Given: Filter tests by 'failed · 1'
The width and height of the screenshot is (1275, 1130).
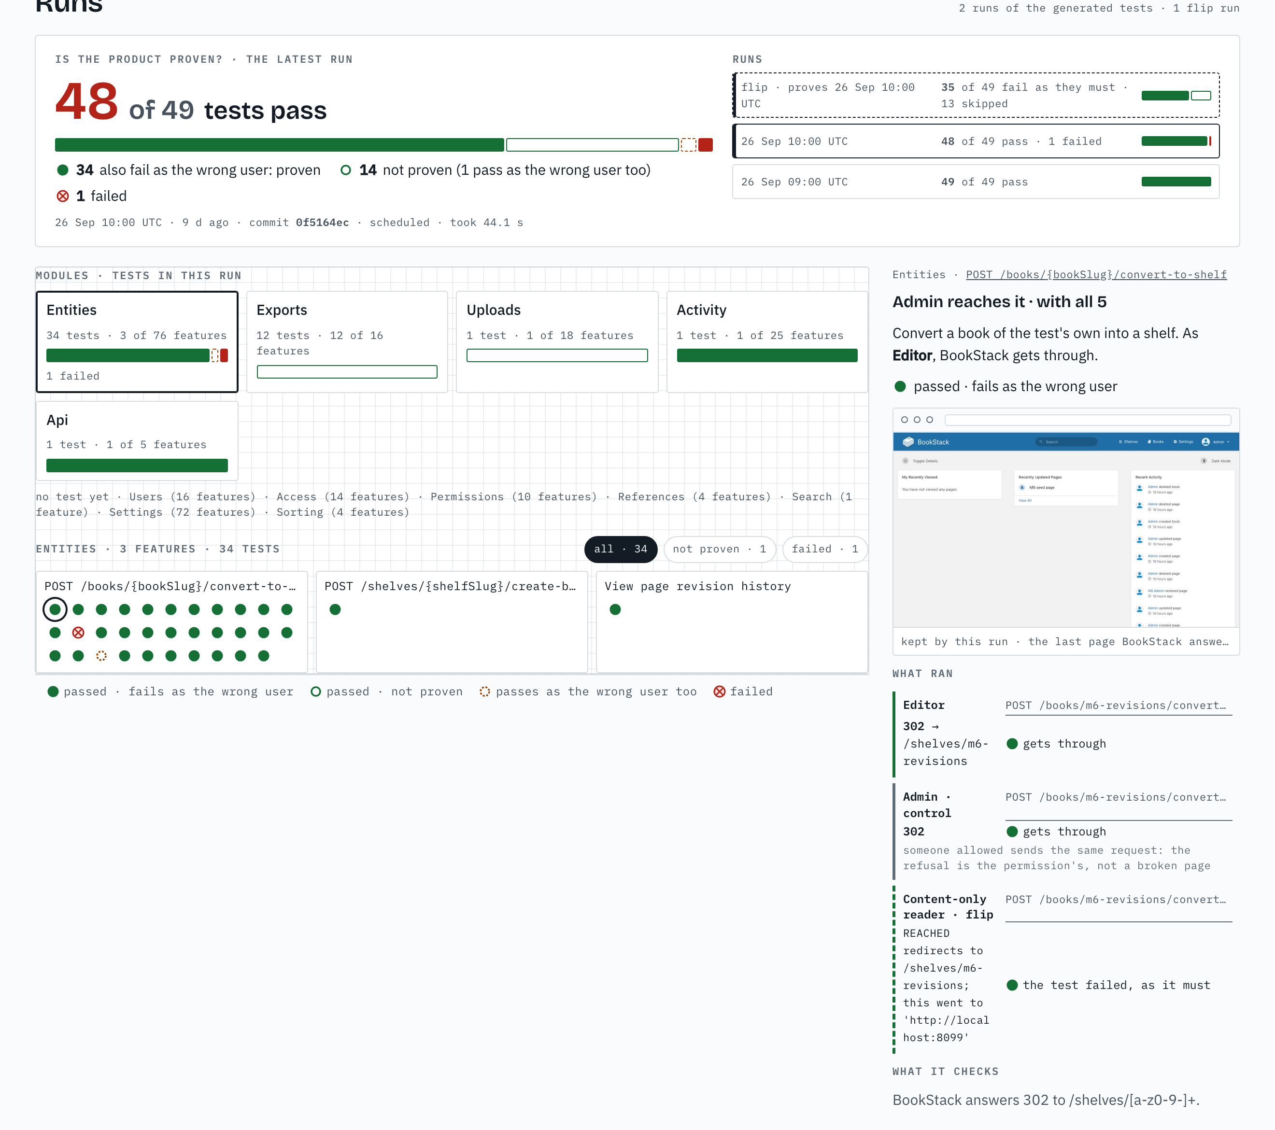Looking at the screenshot, I should point(824,549).
